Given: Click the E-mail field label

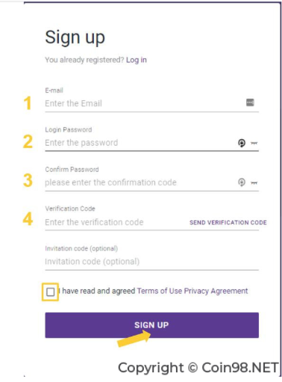Looking at the screenshot, I should coord(54,90).
